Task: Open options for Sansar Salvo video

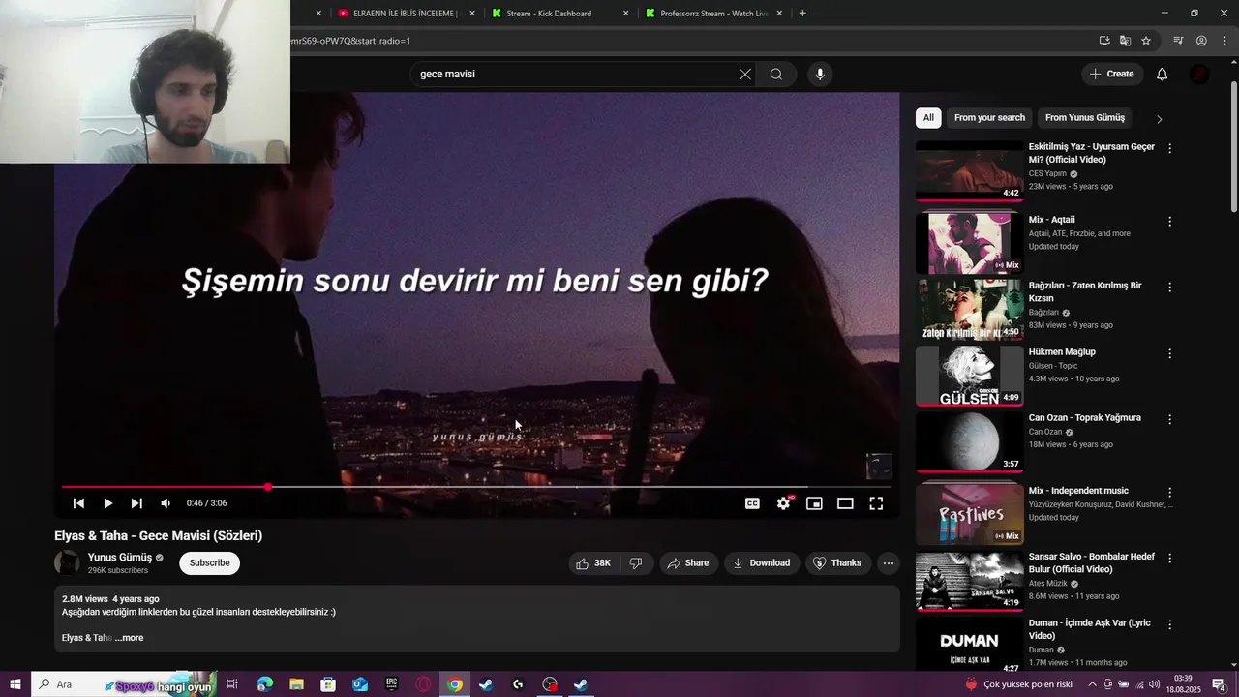Action: point(1169,559)
